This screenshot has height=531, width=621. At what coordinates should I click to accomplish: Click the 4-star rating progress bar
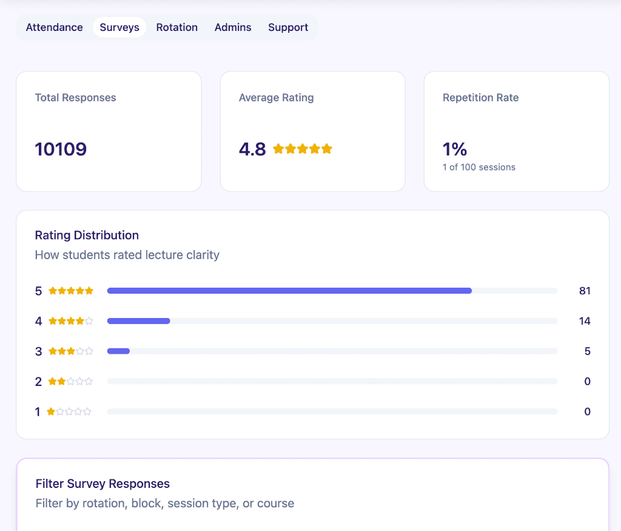tap(332, 321)
